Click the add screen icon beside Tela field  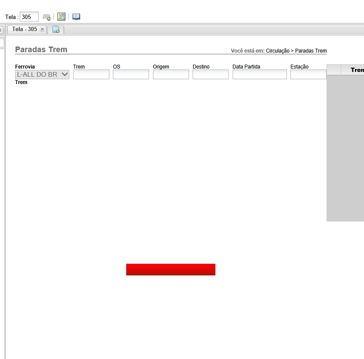point(47,17)
